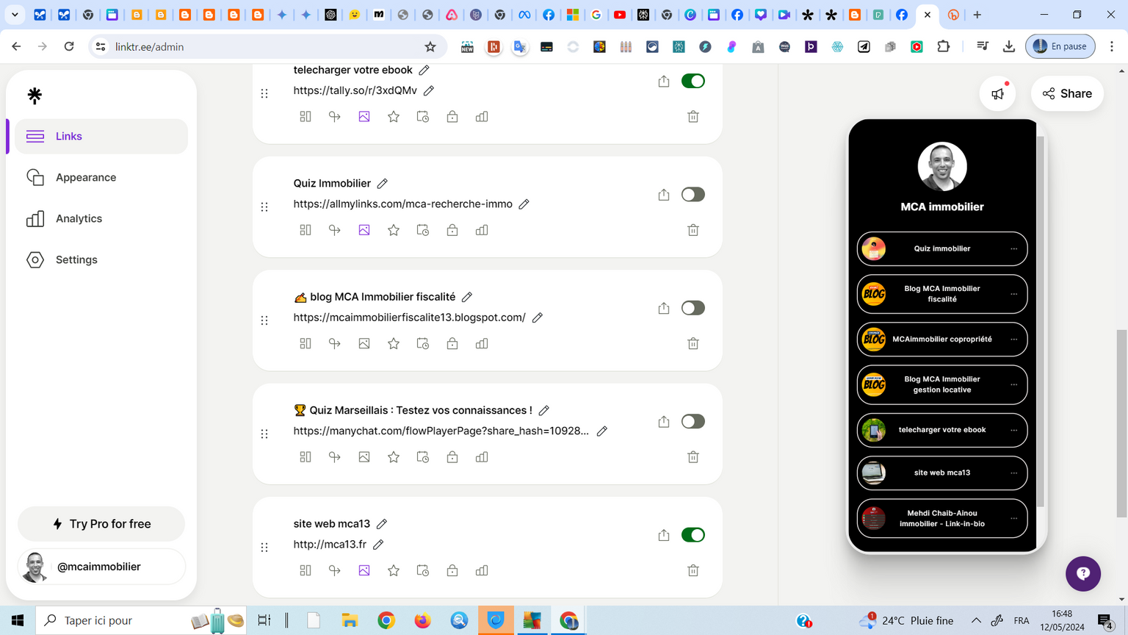Click the page vertical scrollbar thumb

point(1121,423)
